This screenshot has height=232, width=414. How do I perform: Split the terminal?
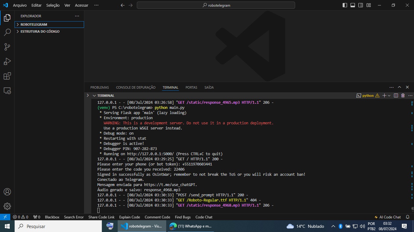396,96
